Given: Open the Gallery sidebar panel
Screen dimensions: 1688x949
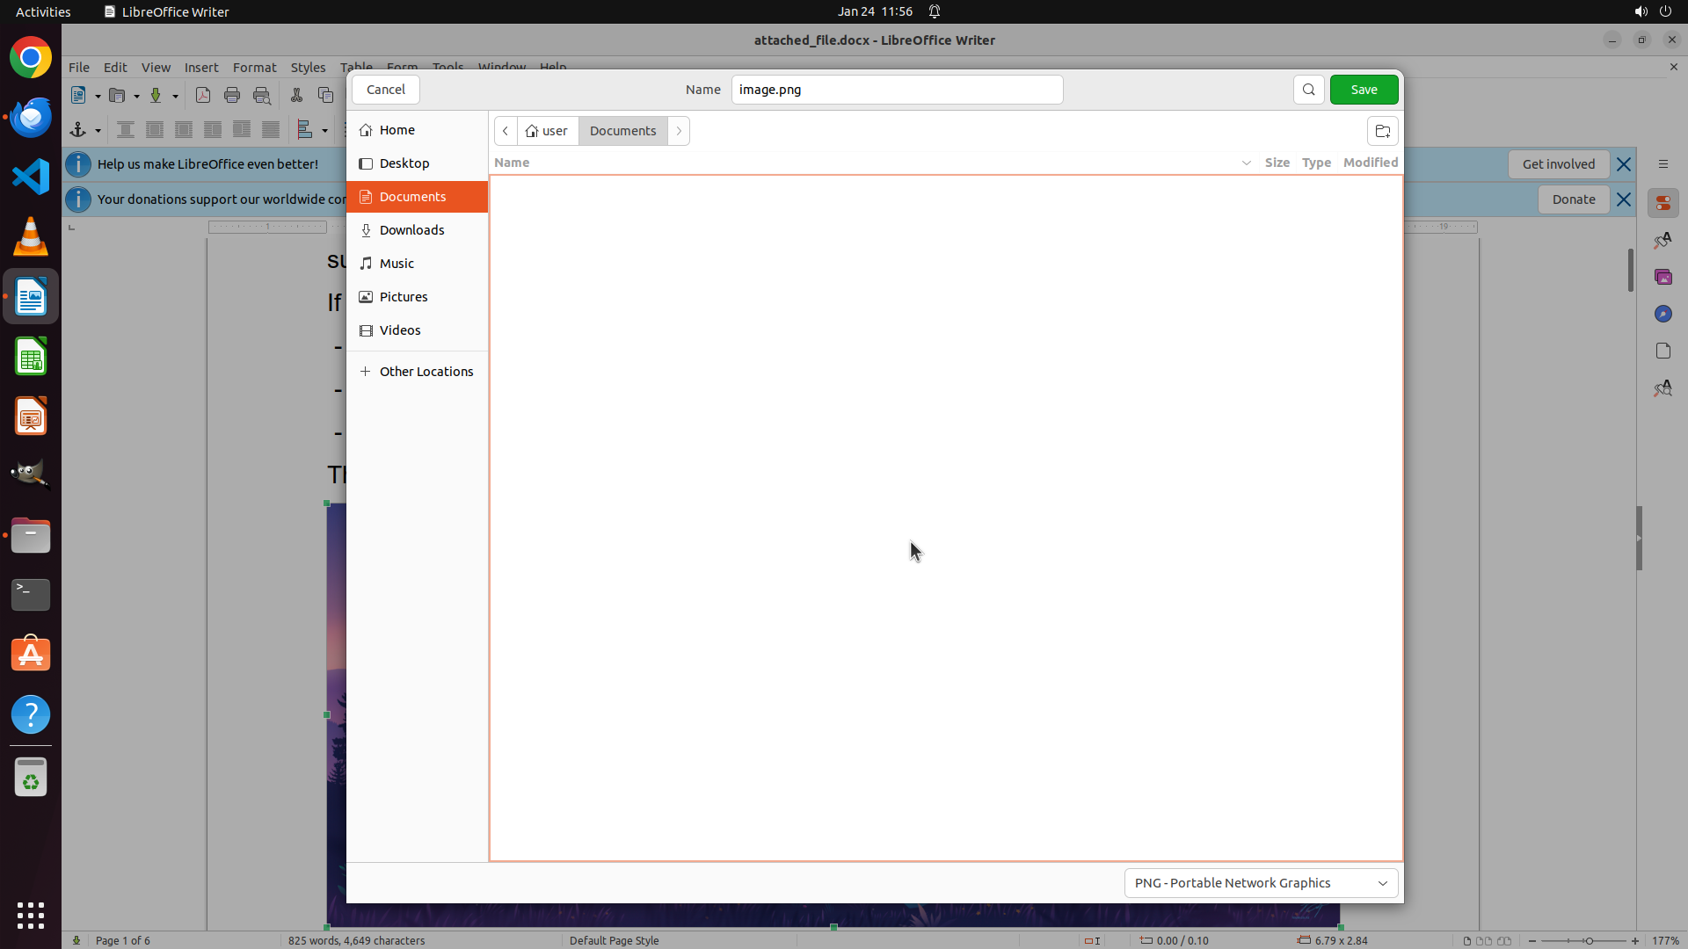Looking at the screenshot, I should pos(1663,277).
